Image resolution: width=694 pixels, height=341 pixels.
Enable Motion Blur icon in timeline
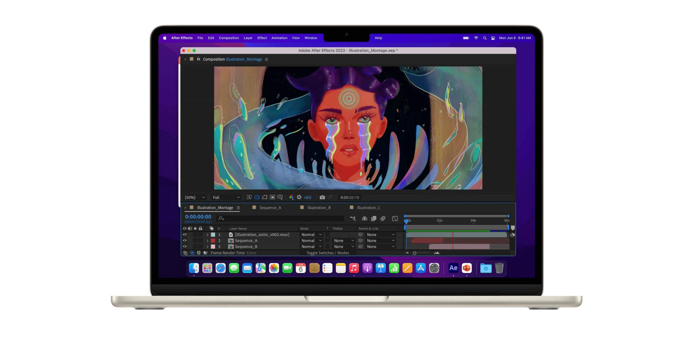pos(383,218)
